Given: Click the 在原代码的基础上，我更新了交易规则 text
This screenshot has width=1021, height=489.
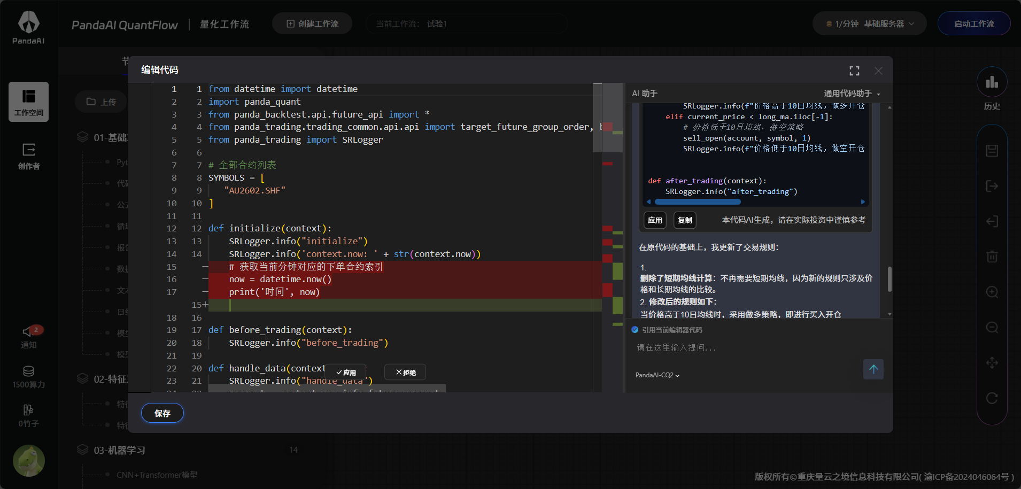Looking at the screenshot, I should (x=709, y=247).
